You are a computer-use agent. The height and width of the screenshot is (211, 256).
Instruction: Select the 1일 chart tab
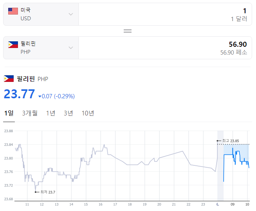coord(9,113)
